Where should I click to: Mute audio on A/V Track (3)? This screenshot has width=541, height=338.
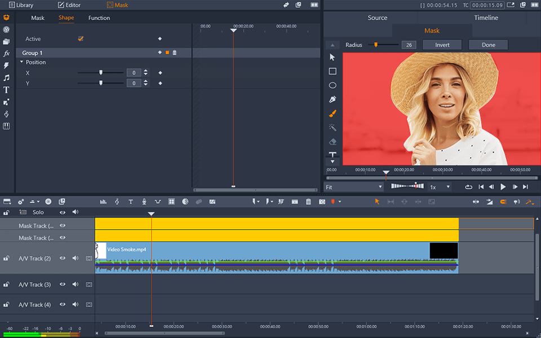tap(76, 285)
